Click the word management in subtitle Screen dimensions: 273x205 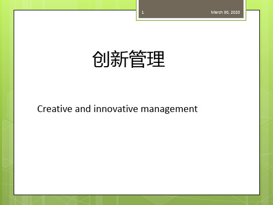[x=169, y=109]
